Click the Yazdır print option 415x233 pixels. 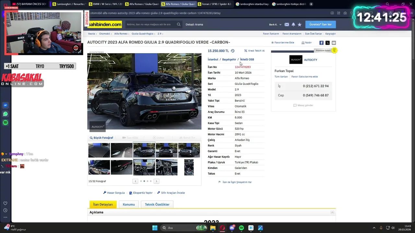306,43
